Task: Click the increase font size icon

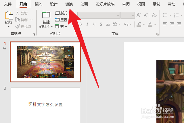Action: [x=139, y=15]
